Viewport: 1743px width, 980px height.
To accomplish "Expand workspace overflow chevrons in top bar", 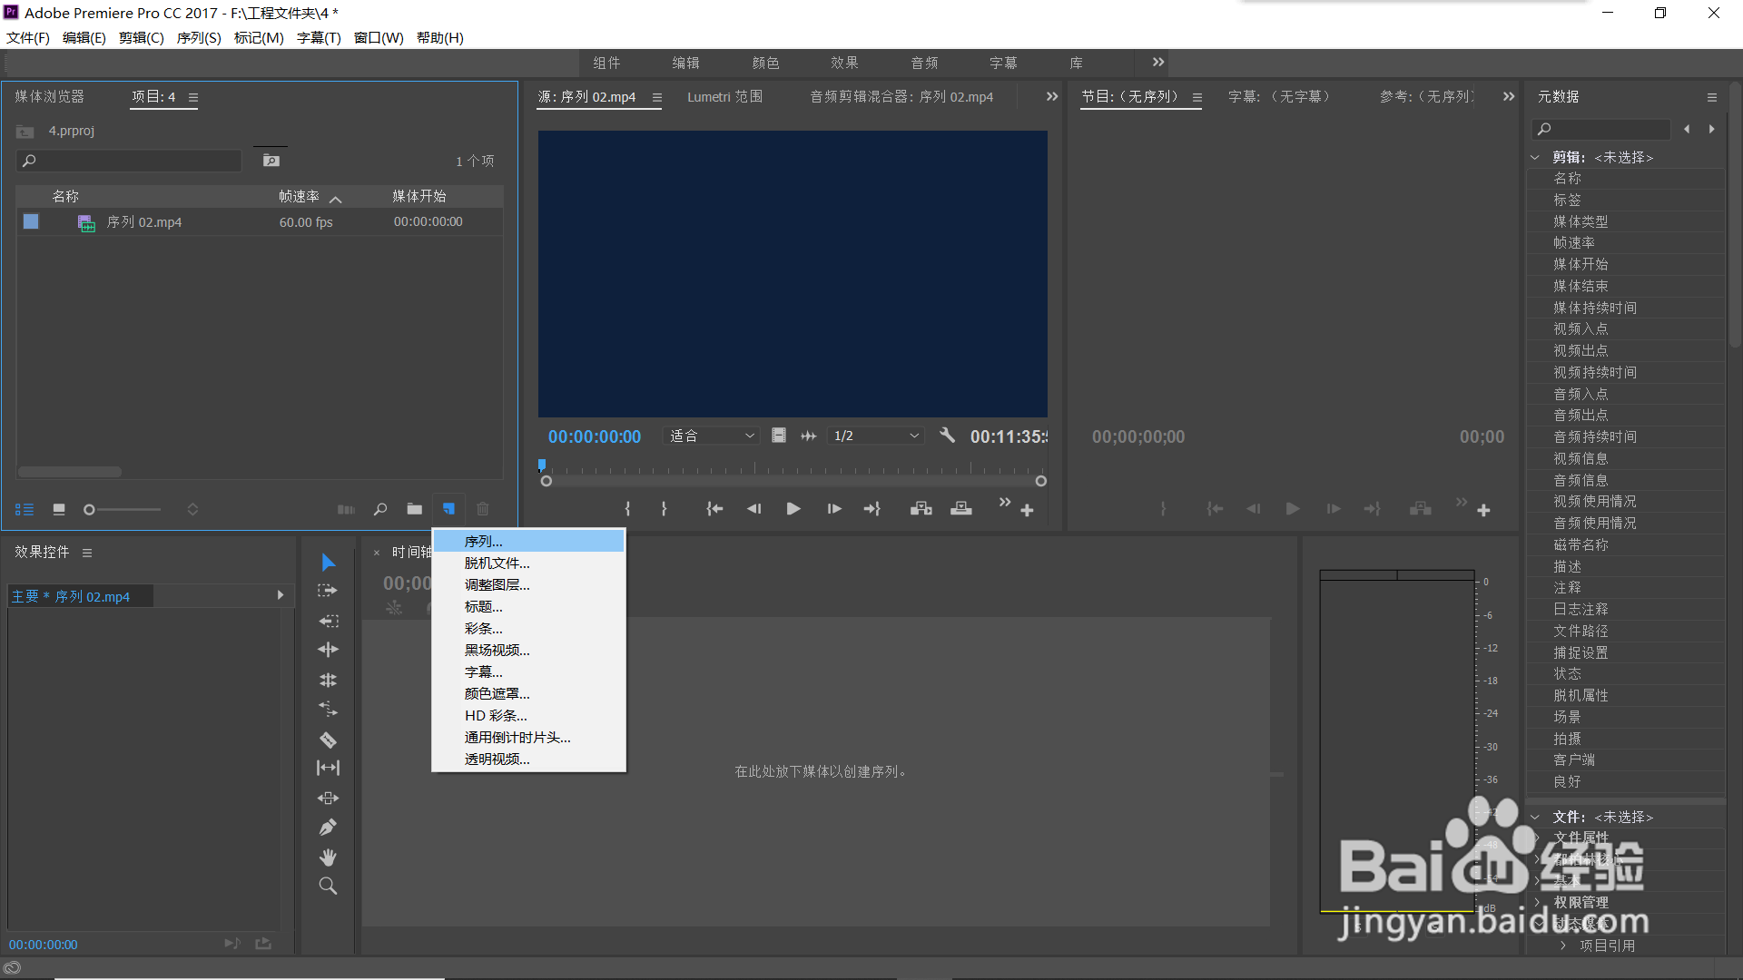I will 1158,62.
